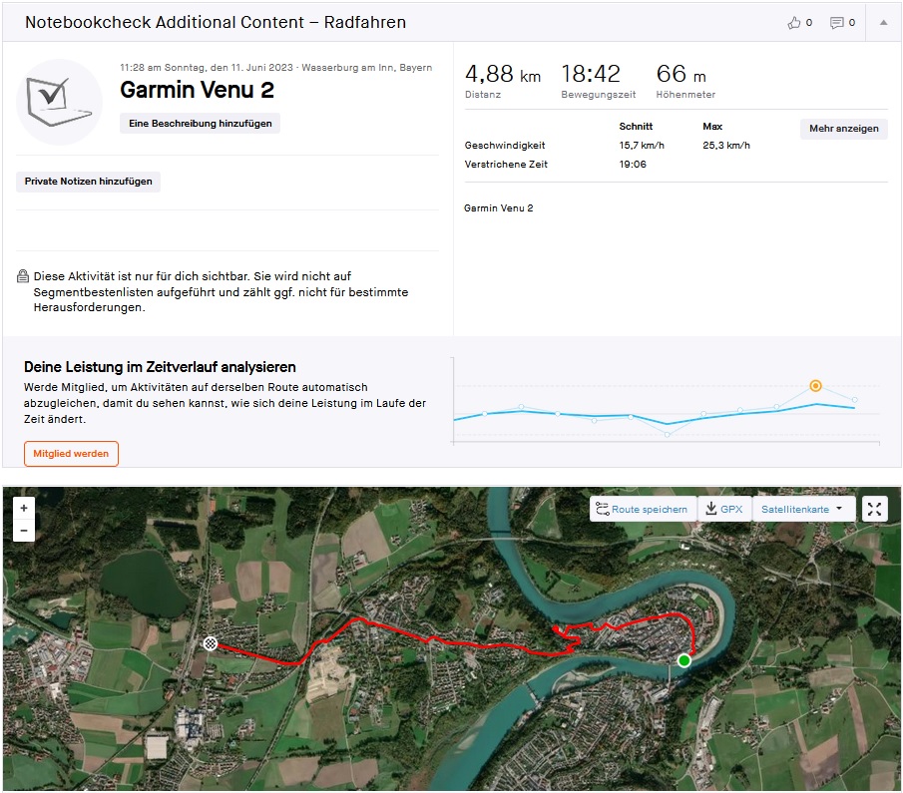This screenshot has height=793, width=903.
Task: Open the 'Satellitenkarte' map type dropdown
Action: (803, 509)
